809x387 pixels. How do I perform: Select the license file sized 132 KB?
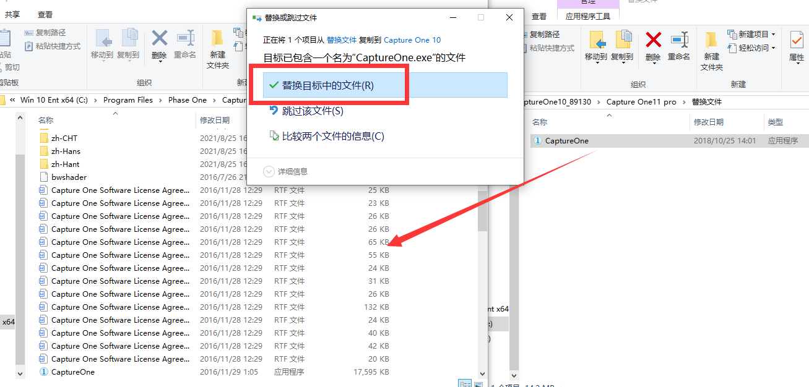[214, 307]
